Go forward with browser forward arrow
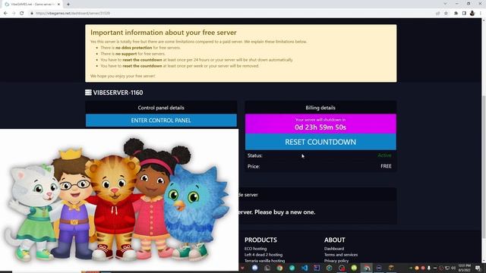Image resolution: width=486 pixels, height=273 pixels. [x=14, y=14]
